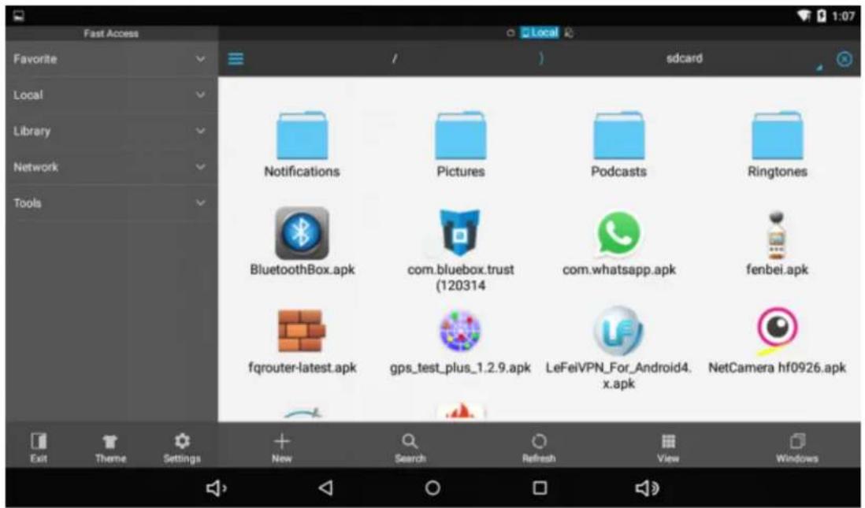Go to root path slash

(x=394, y=58)
